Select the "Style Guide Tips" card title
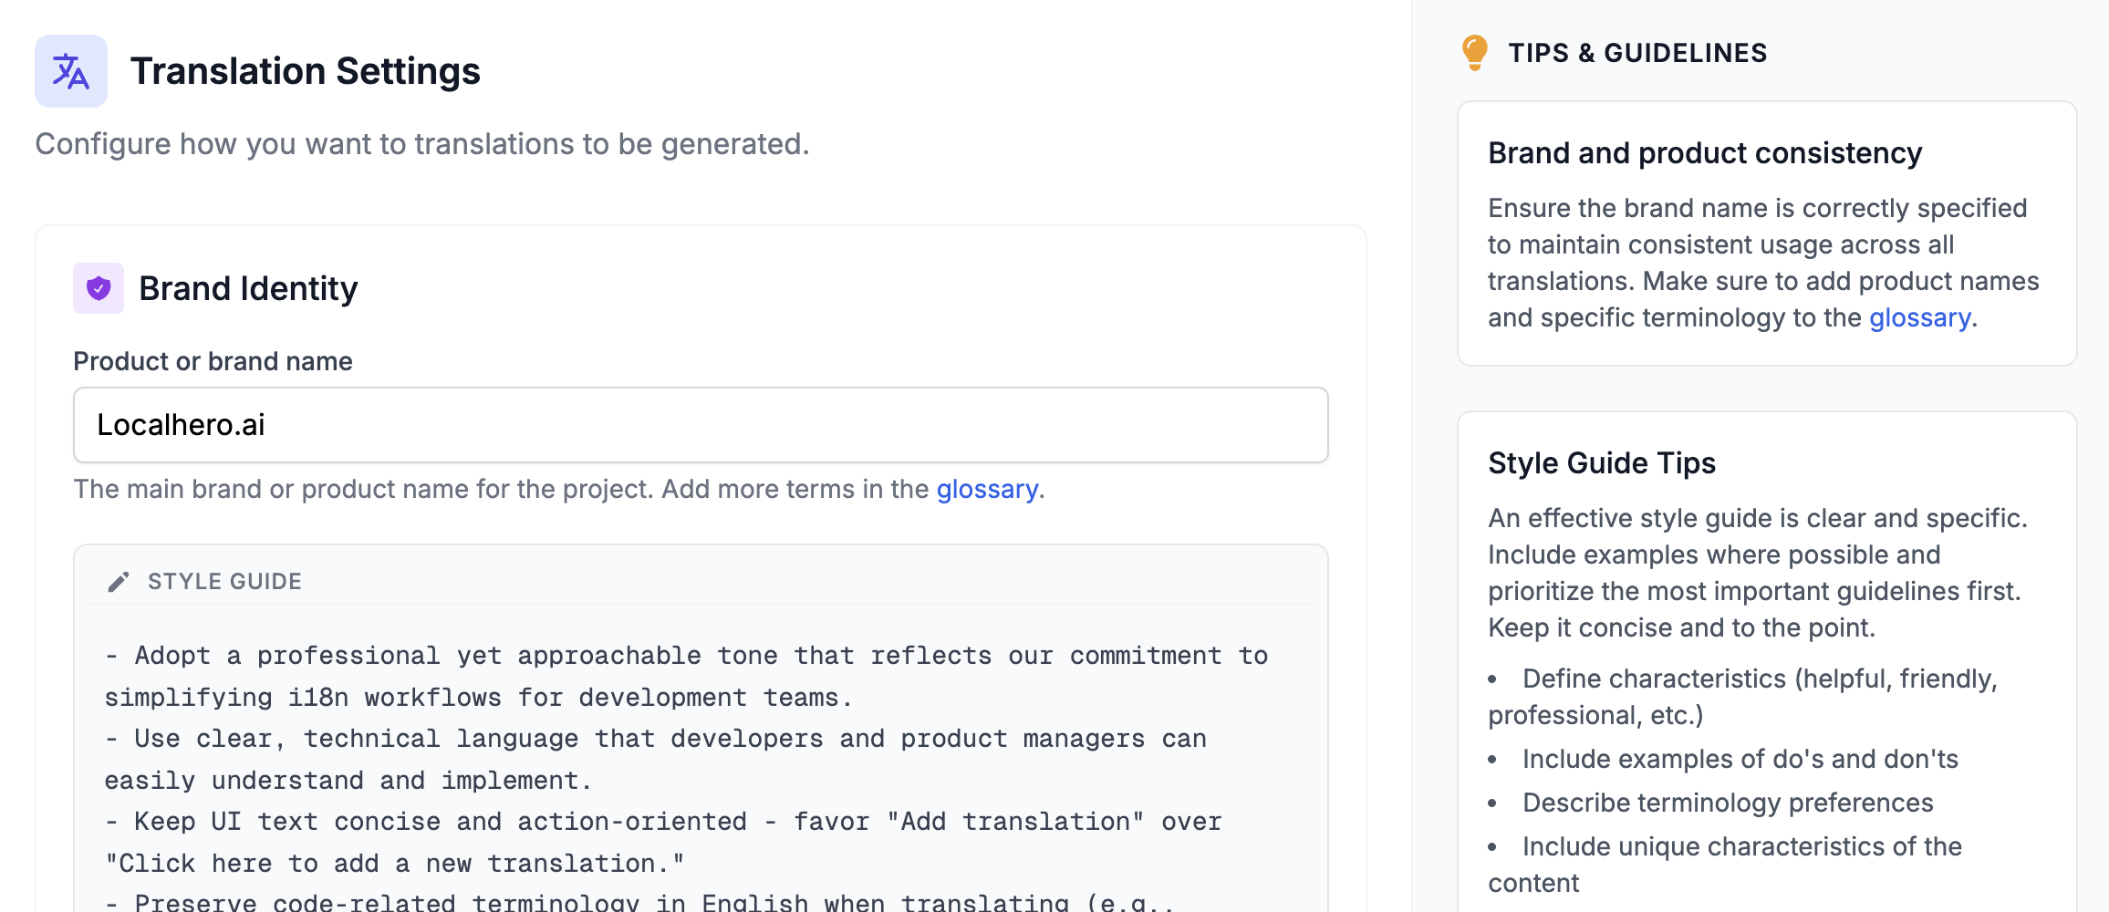Viewport: 2109px width, 912px height. [1601, 463]
